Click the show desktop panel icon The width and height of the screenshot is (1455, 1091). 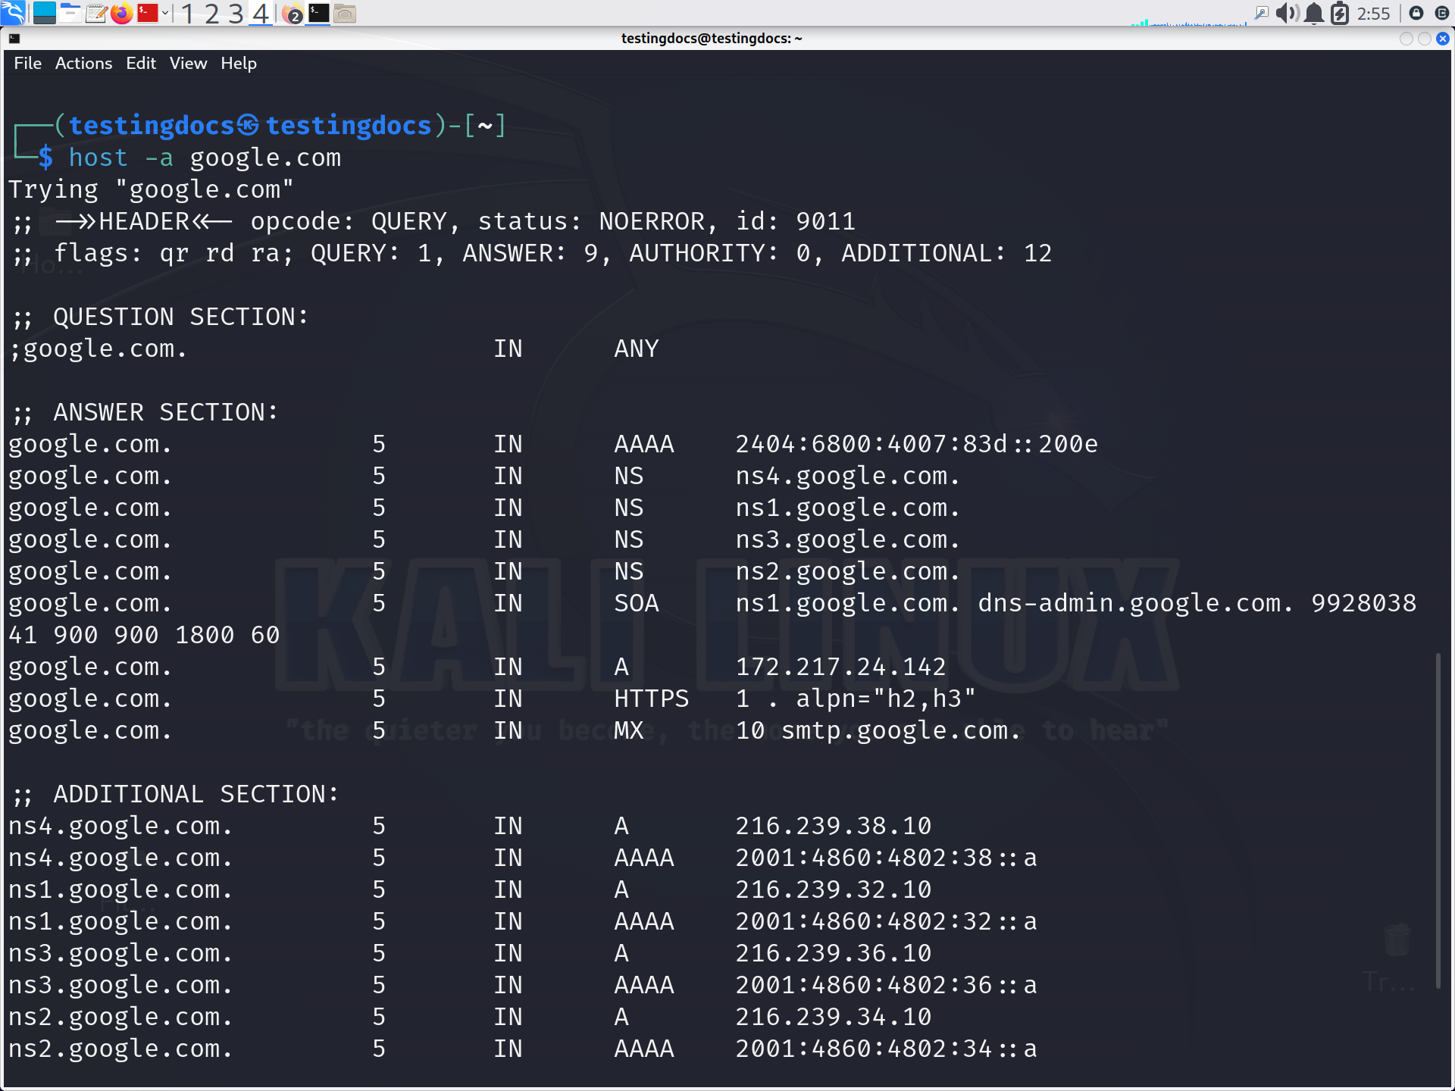[45, 13]
